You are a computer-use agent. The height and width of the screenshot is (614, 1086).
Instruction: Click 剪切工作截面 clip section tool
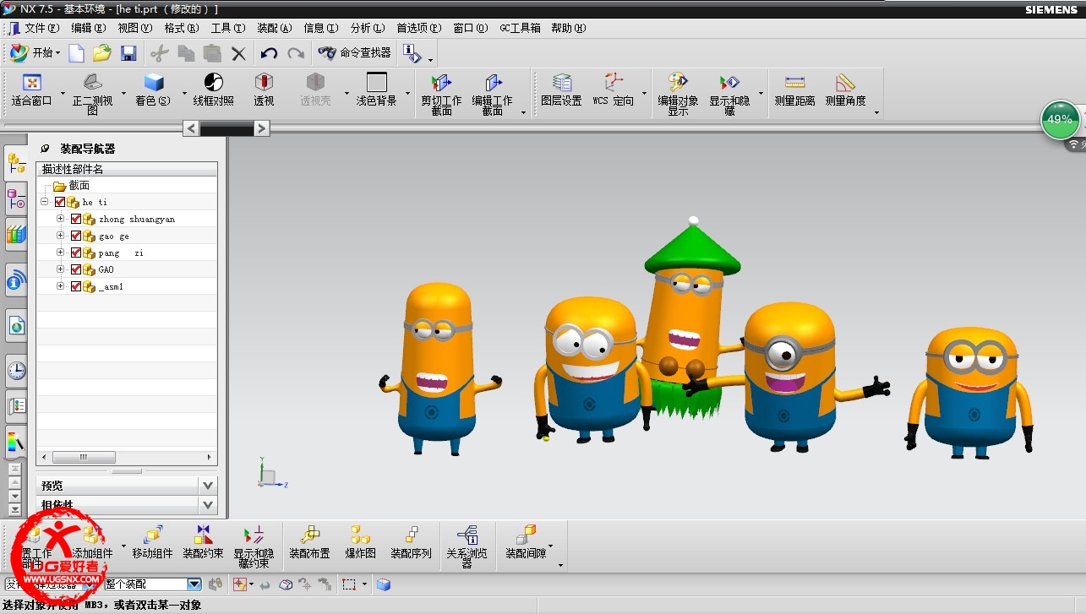pos(441,93)
